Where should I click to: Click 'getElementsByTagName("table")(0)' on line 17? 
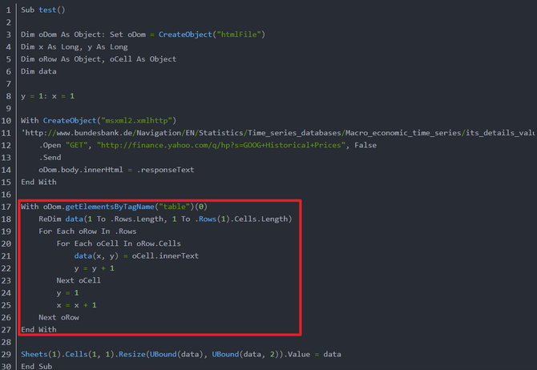point(136,207)
